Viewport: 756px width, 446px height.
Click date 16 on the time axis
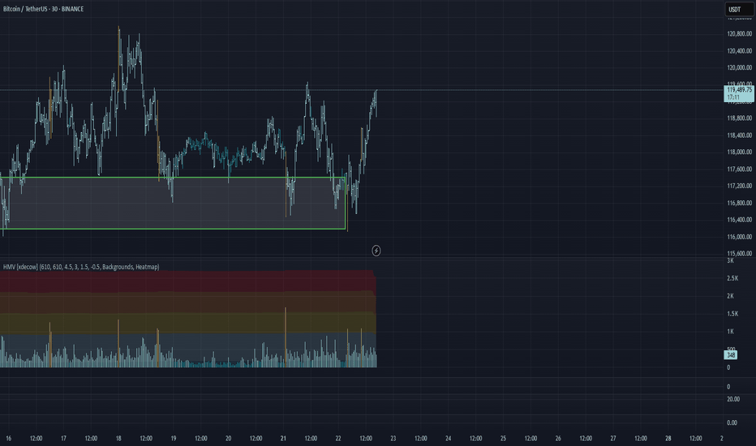click(x=9, y=438)
